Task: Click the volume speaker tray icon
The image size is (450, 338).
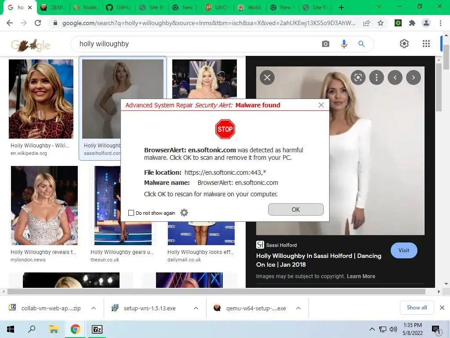Action: [x=393, y=329]
